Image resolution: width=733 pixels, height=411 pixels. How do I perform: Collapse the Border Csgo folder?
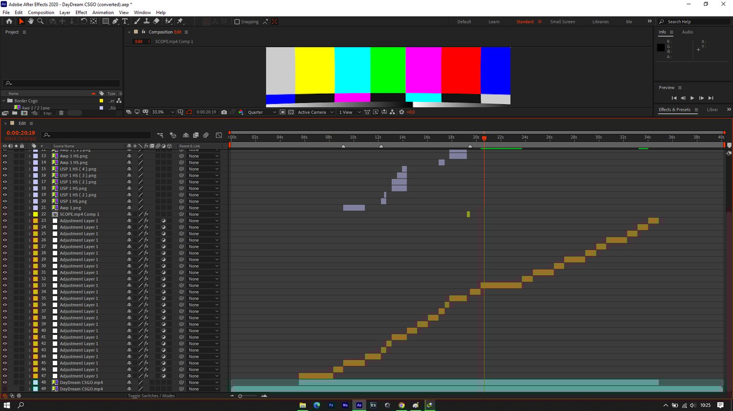click(x=4, y=101)
